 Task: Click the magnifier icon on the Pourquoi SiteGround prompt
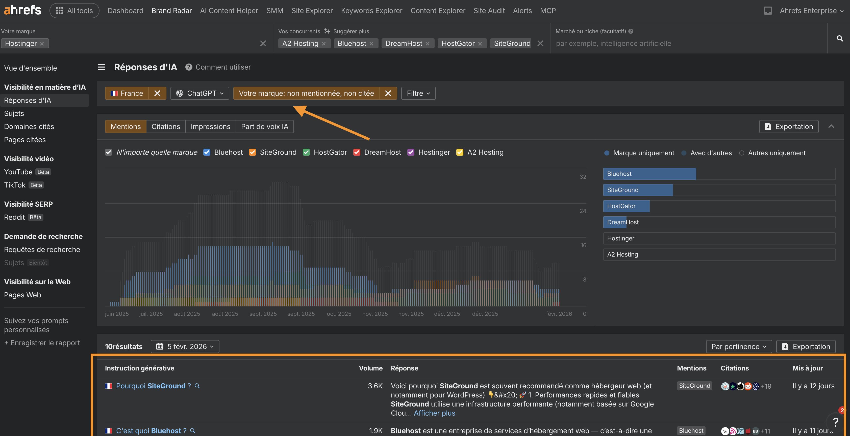pos(197,386)
